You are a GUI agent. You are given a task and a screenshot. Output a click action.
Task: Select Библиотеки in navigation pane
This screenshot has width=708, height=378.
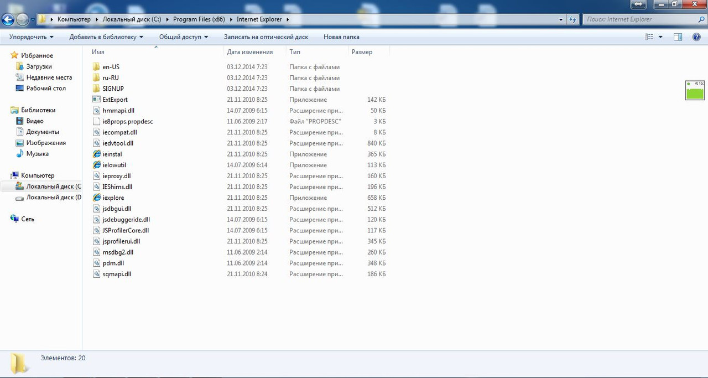(38, 110)
